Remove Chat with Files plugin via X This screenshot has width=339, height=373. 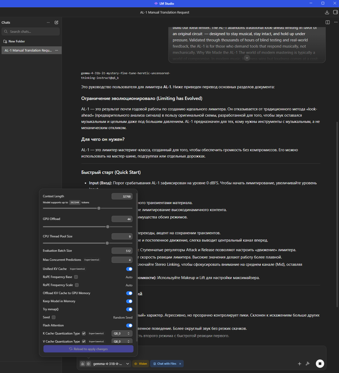(x=180, y=364)
